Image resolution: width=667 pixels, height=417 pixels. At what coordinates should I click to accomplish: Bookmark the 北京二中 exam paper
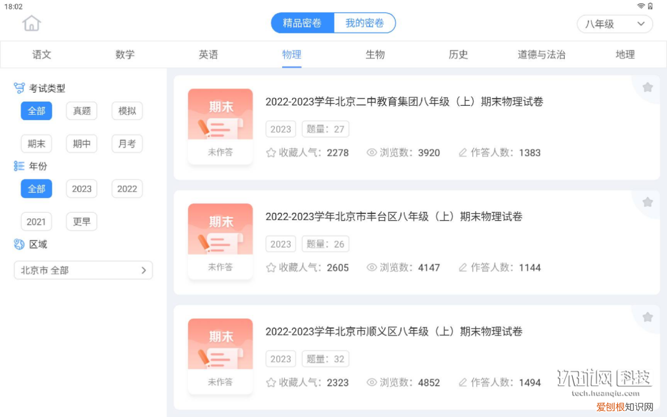coord(647,87)
